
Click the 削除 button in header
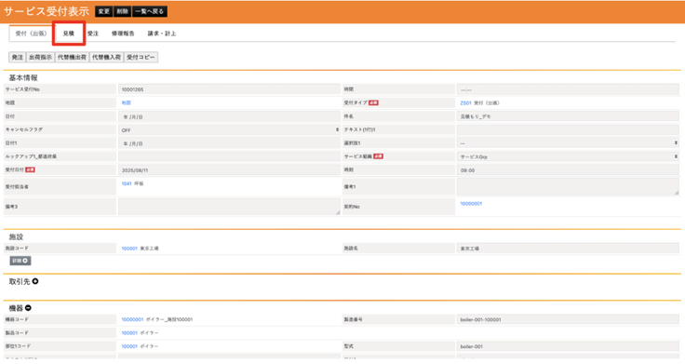(122, 11)
